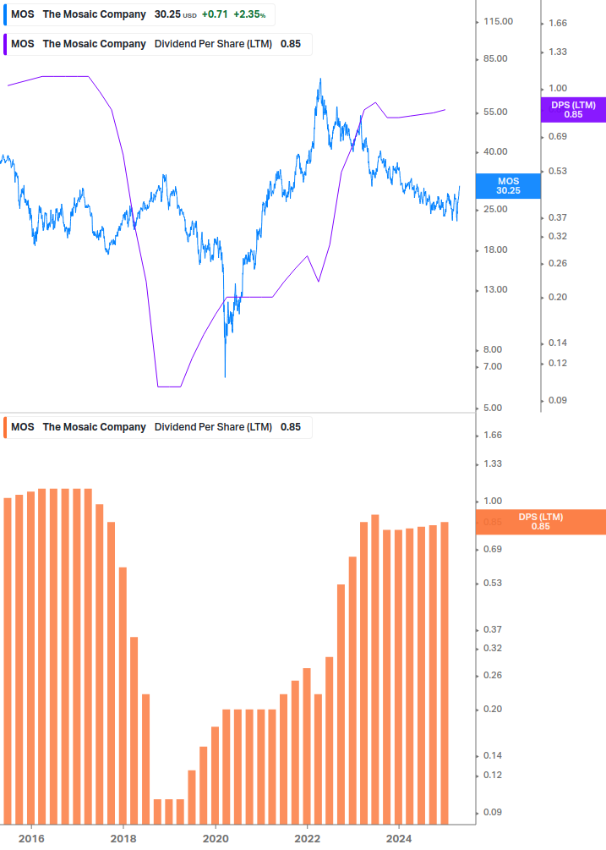Click the orange DPS (LTM) 0.85 axis tag
606x850 pixels.
540,522
